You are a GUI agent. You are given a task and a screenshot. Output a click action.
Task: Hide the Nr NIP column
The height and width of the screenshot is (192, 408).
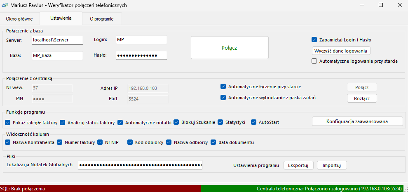click(100, 142)
